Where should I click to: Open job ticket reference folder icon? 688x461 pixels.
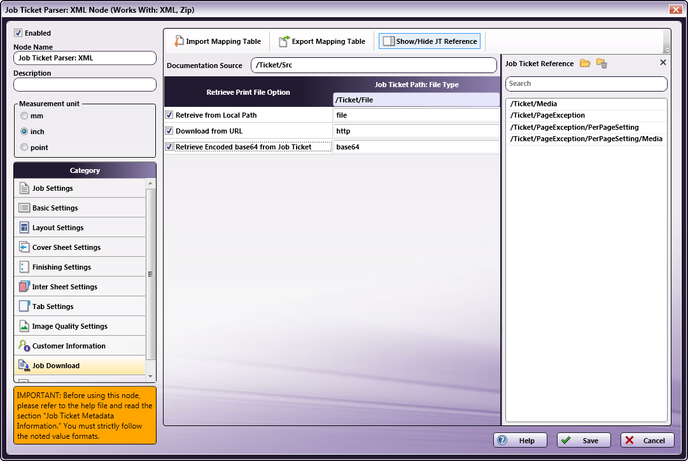click(x=584, y=64)
